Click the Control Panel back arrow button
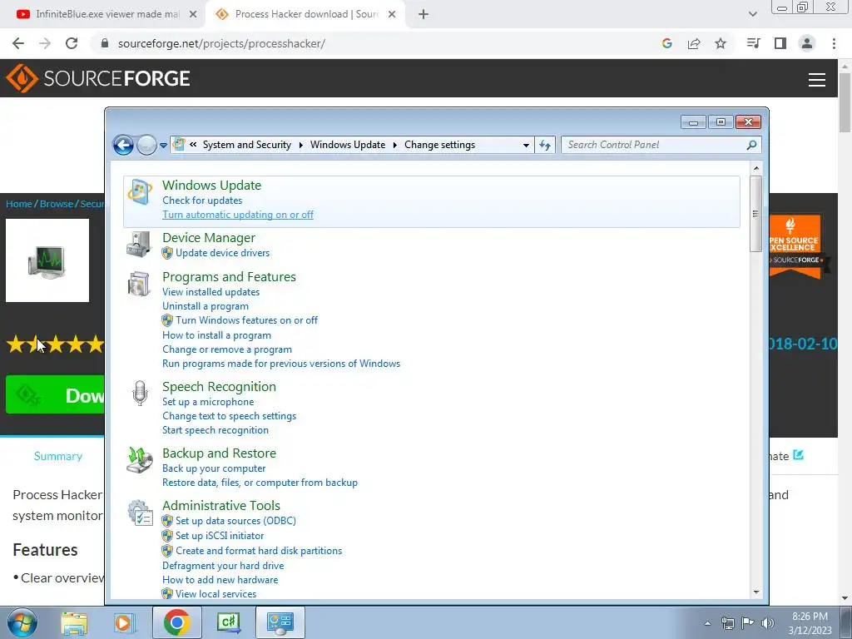The image size is (852, 639). tap(123, 145)
